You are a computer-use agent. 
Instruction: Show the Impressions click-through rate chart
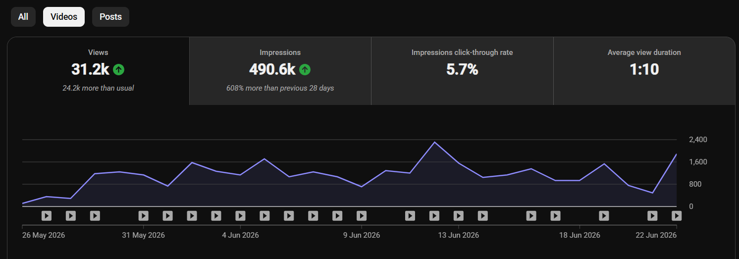(x=462, y=71)
